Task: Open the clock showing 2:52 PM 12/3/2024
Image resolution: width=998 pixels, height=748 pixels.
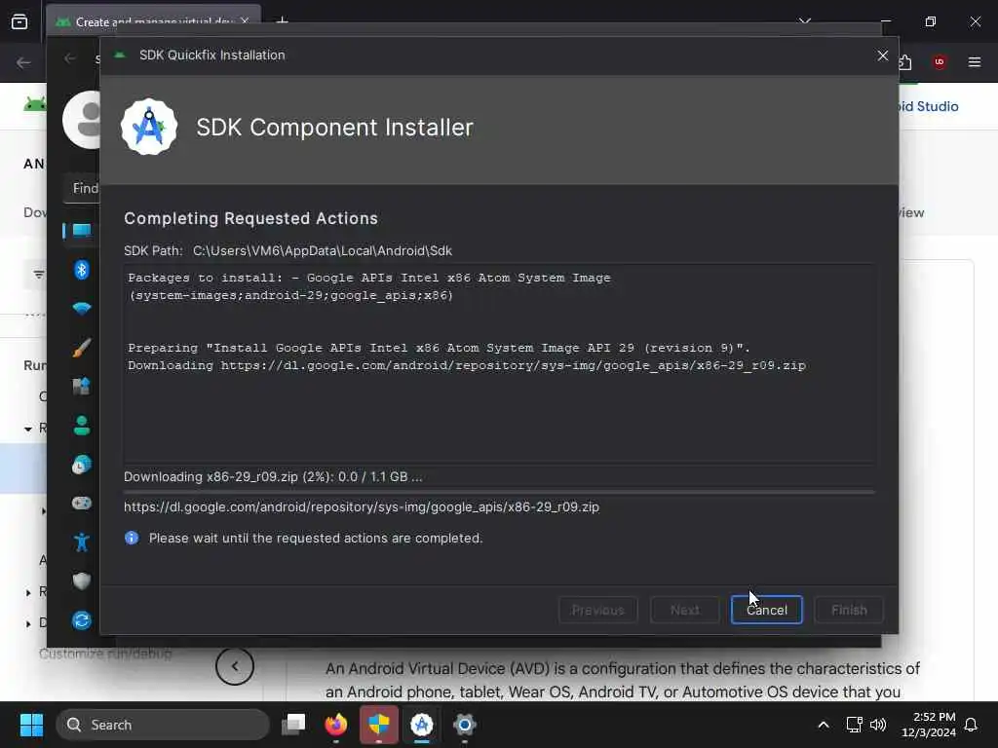Action: tap(928, 725)
